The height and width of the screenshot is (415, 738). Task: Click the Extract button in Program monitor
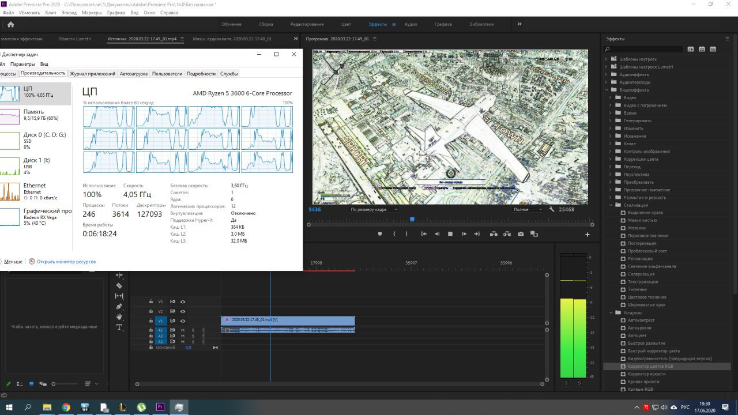[507, 234]
